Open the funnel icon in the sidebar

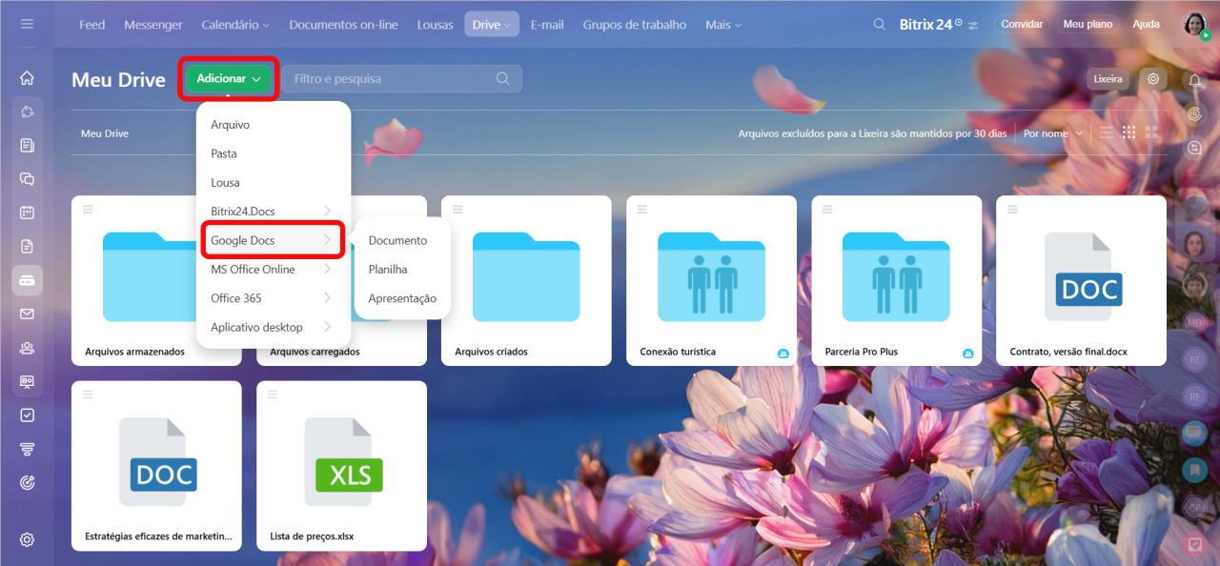coord(27,449)
